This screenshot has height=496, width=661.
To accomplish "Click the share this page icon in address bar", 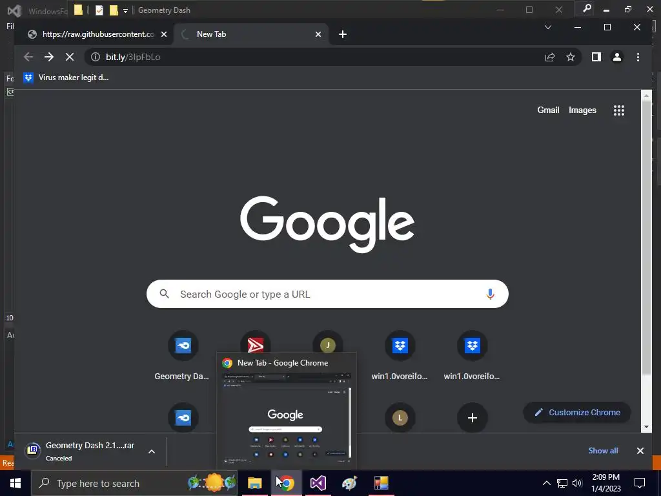I will click(550, 57).
